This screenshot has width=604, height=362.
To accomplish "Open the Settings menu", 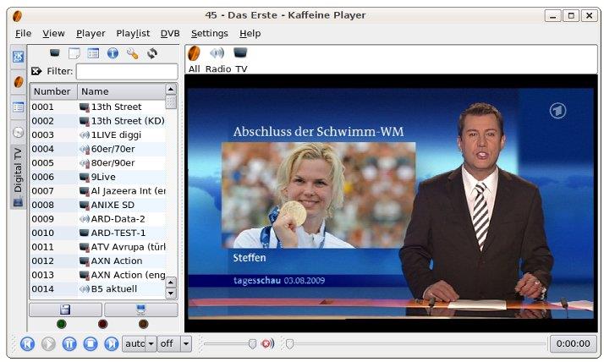I will pos(210,34).
